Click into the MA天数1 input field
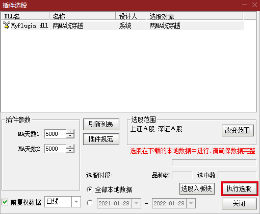260x214 pixels. tap(55, 134)
